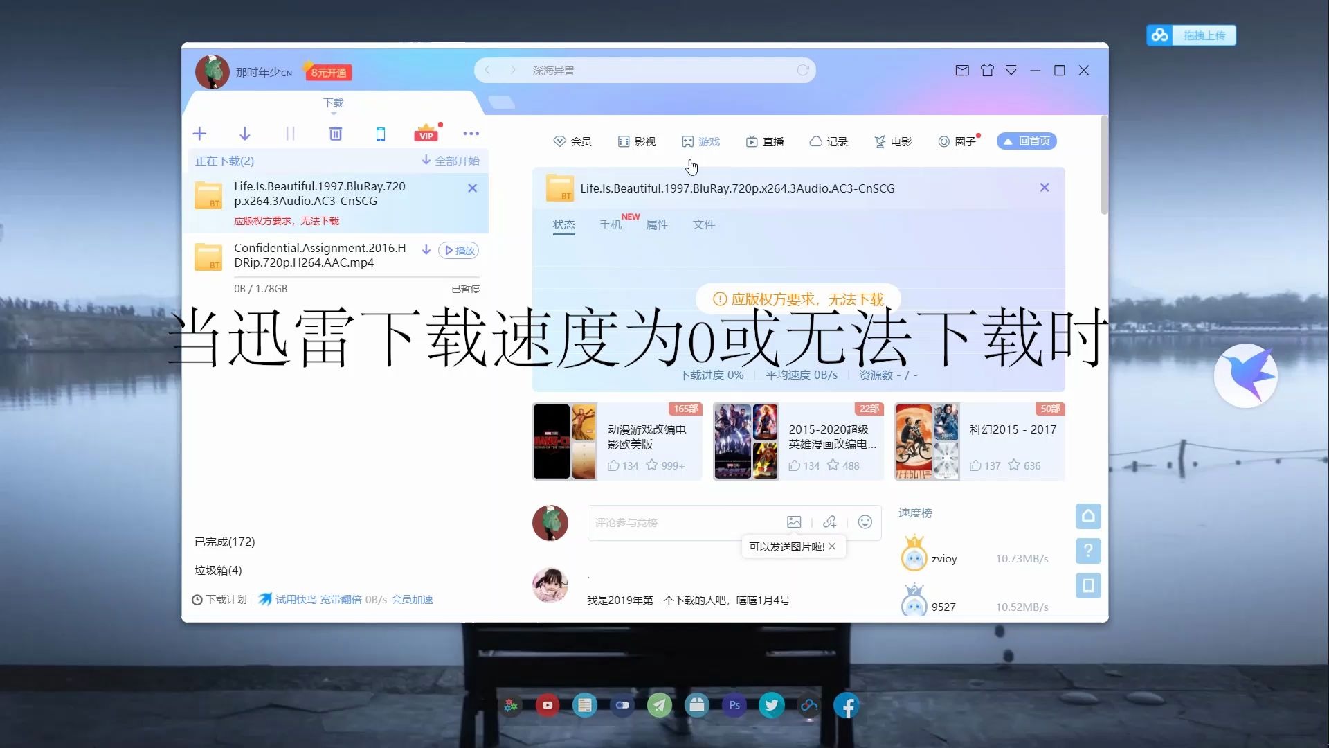Screen dimensions: 1329x748
Task: Click the insert image icon in comment box
Action: [x=794, y=522]
